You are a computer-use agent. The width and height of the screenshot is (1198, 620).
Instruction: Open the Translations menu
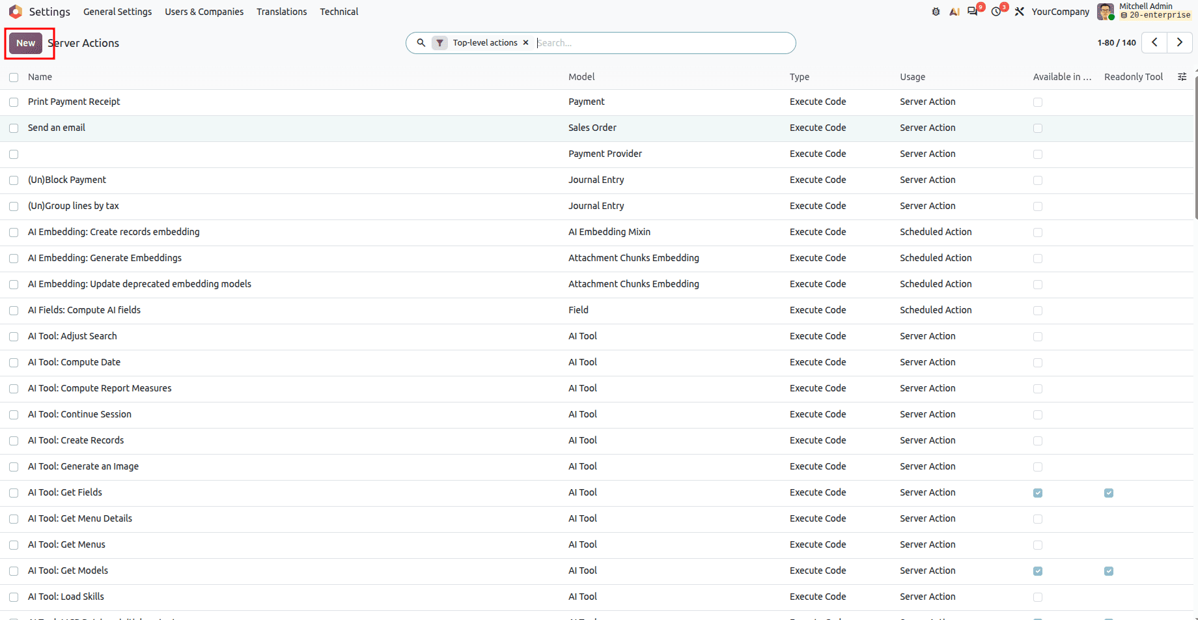[x=281, y=12]
